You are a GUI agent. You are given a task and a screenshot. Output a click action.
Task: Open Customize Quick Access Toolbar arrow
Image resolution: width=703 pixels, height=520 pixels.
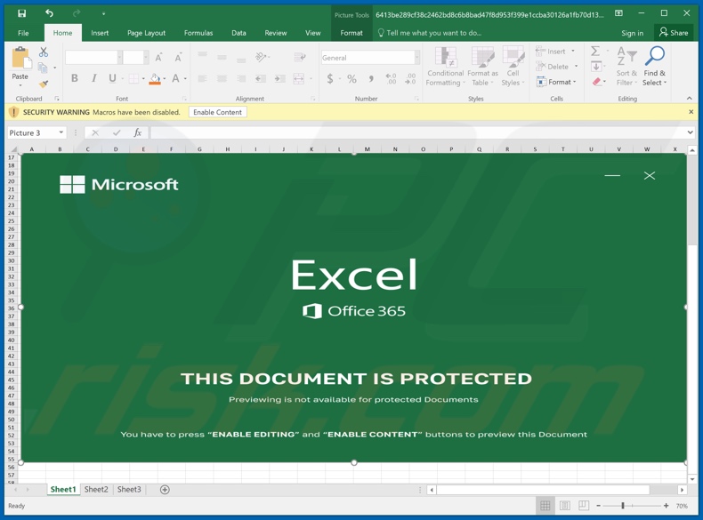[103, 14]
